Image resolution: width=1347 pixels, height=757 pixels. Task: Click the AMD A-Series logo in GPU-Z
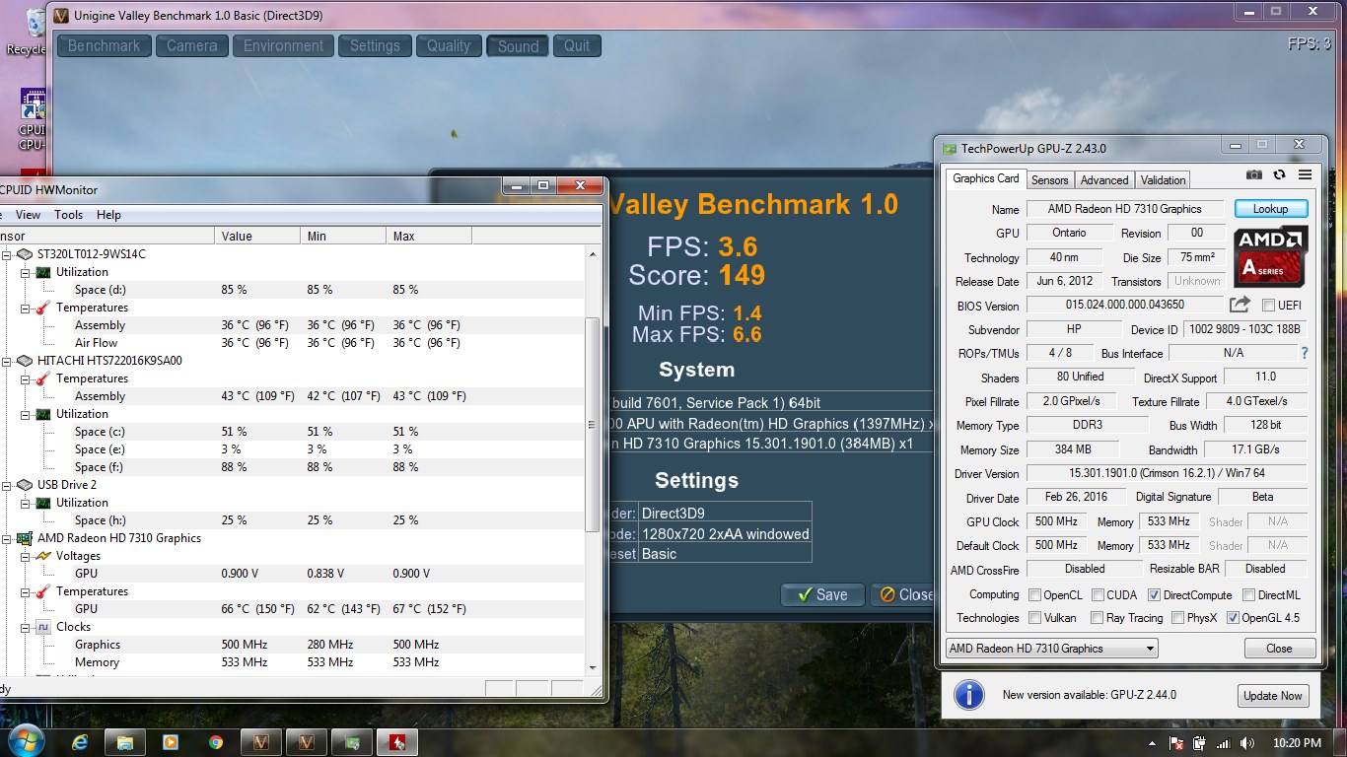[1271, 255]
